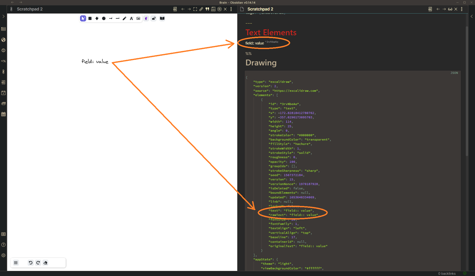Click the 'field:: value' line in markdown

click(255, 43)
